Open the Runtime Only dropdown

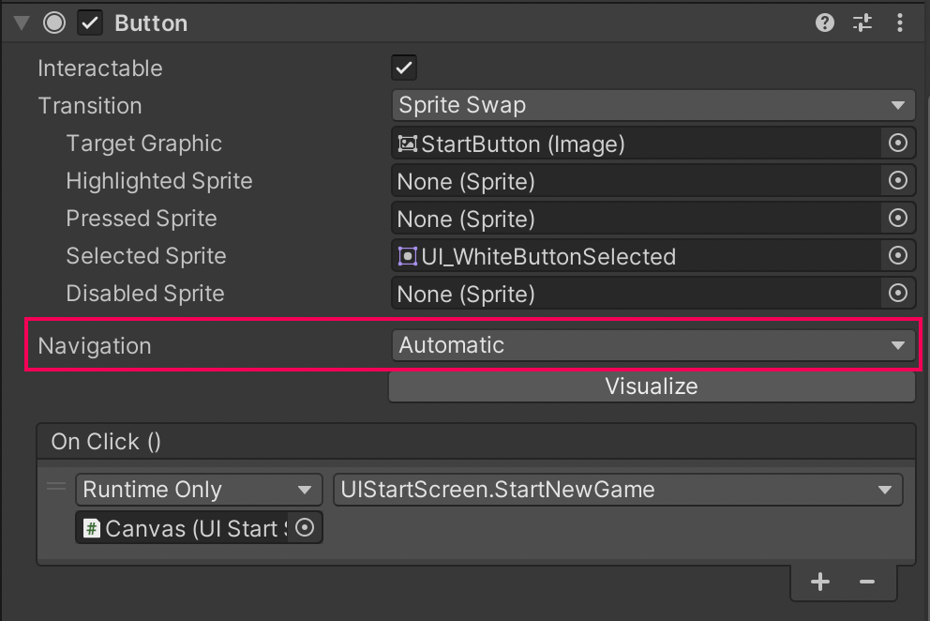[x=198, y=490]
